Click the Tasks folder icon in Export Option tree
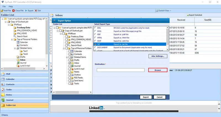The height and width of the screenshot is (117, 221). point(72,83)
